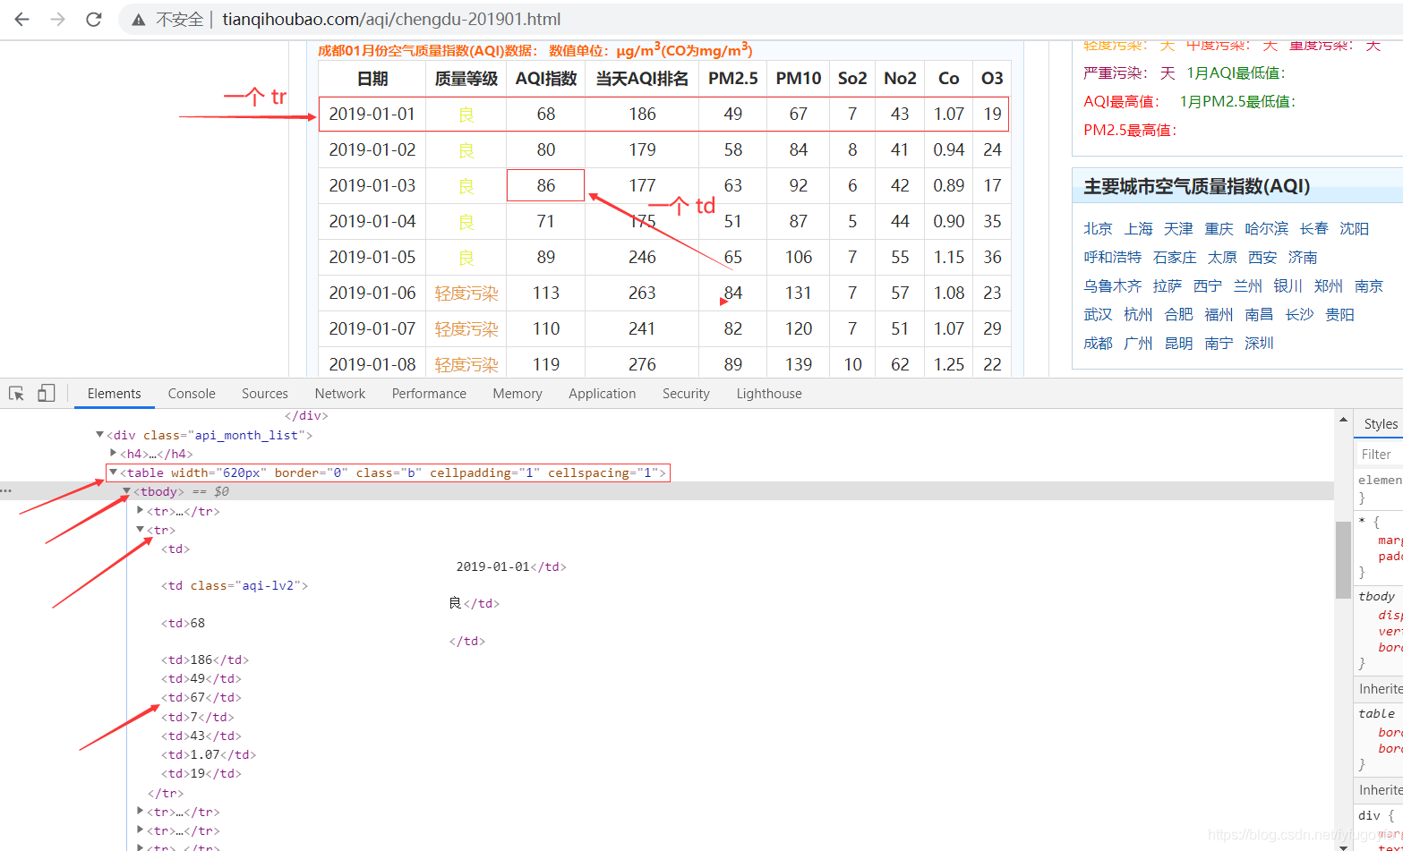Toggle the device toolbar icon
Viewport: 1403px width, 851px height.
click(47, 394)
